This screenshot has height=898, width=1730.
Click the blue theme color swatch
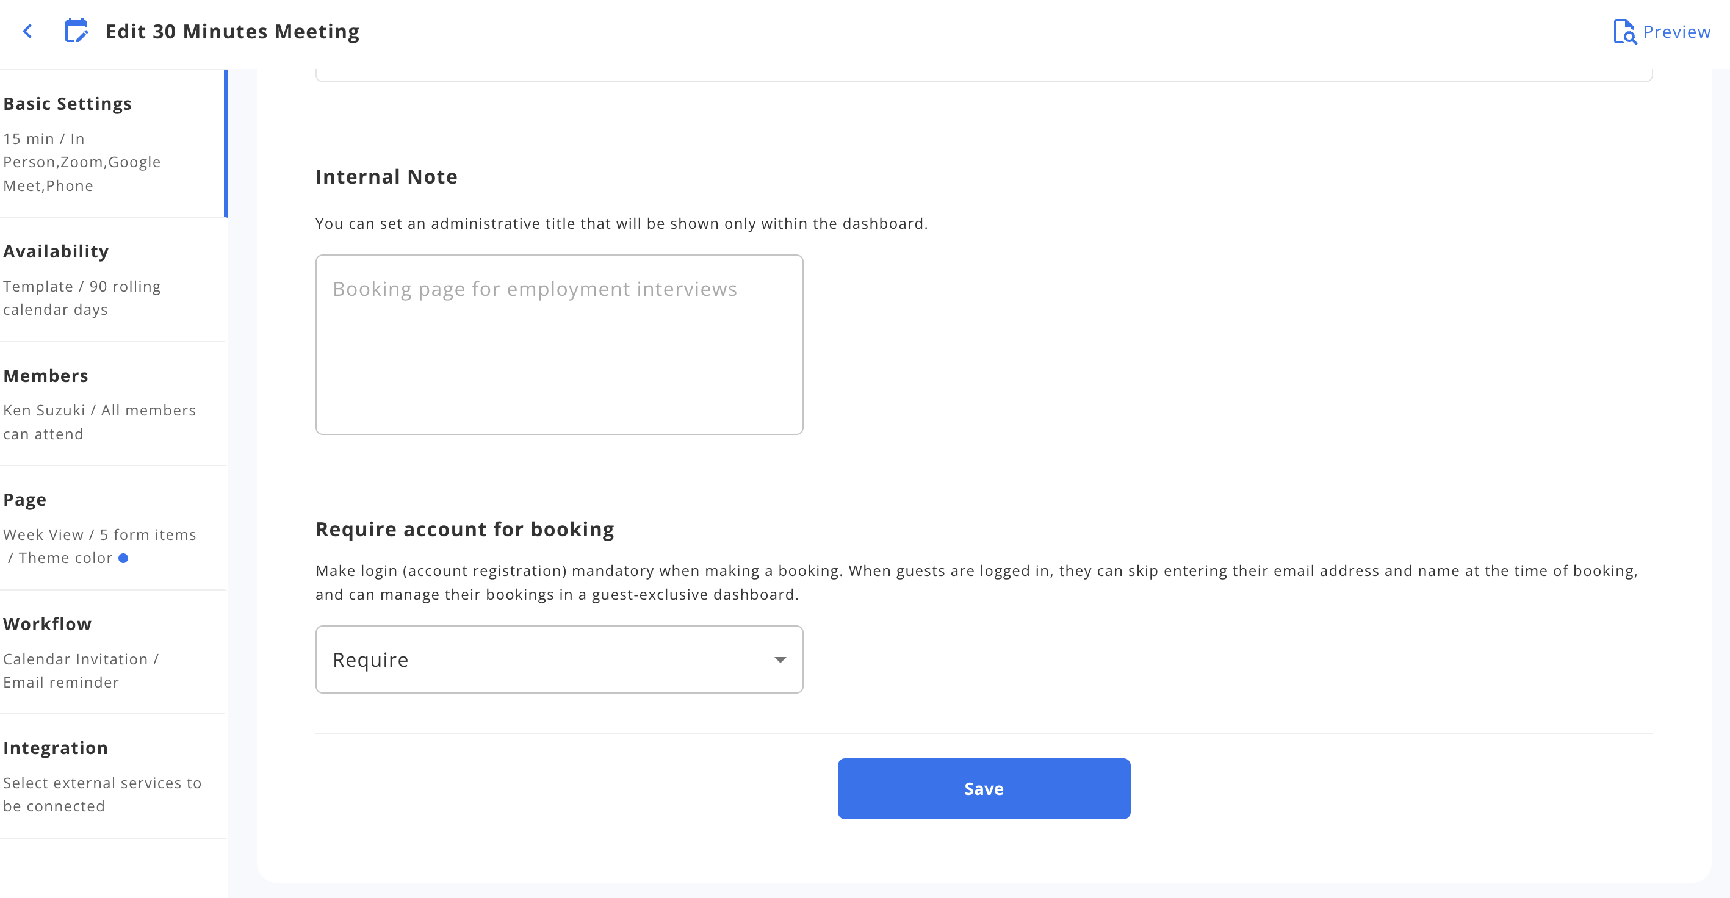(123, 558)
